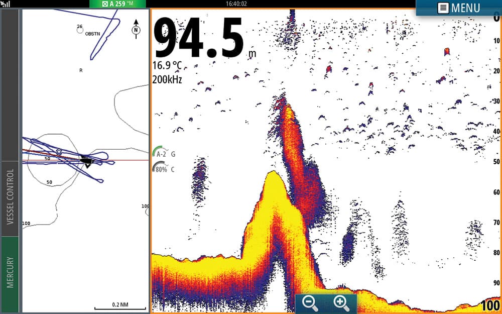Click the zoom-in magnifier on the sonar panel

(341, 303)
